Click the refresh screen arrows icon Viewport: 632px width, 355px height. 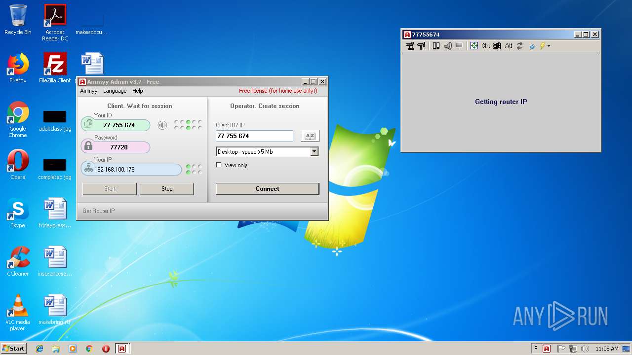coord(519,46)
